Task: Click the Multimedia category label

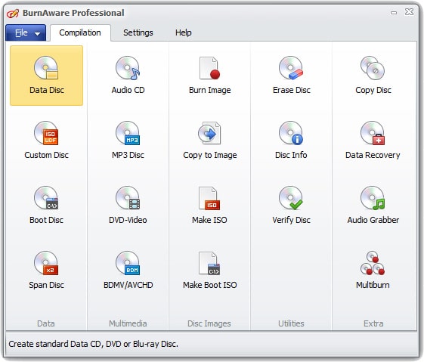Action: click(x=128, y=323)
